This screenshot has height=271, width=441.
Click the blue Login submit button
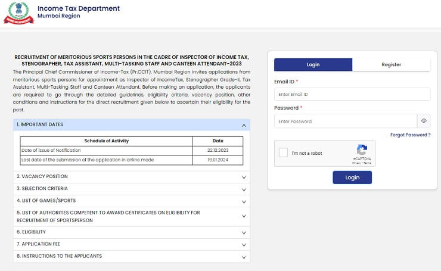352,177
